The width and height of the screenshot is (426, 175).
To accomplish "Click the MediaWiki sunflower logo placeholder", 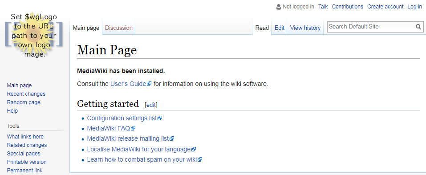I will tap(34, 35).
